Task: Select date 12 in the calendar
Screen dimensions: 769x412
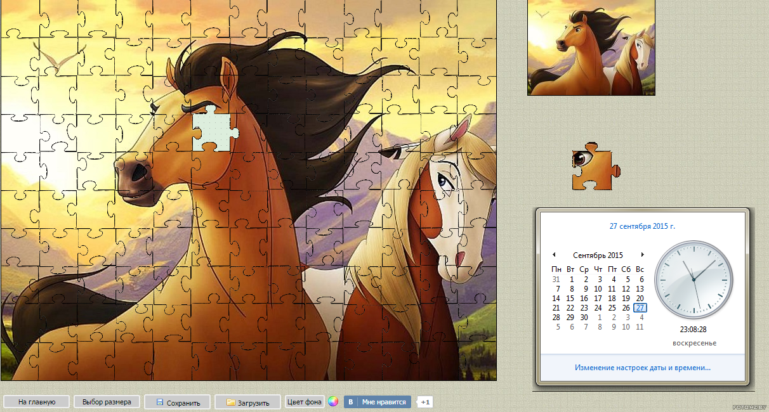Action: click(626, 289)
